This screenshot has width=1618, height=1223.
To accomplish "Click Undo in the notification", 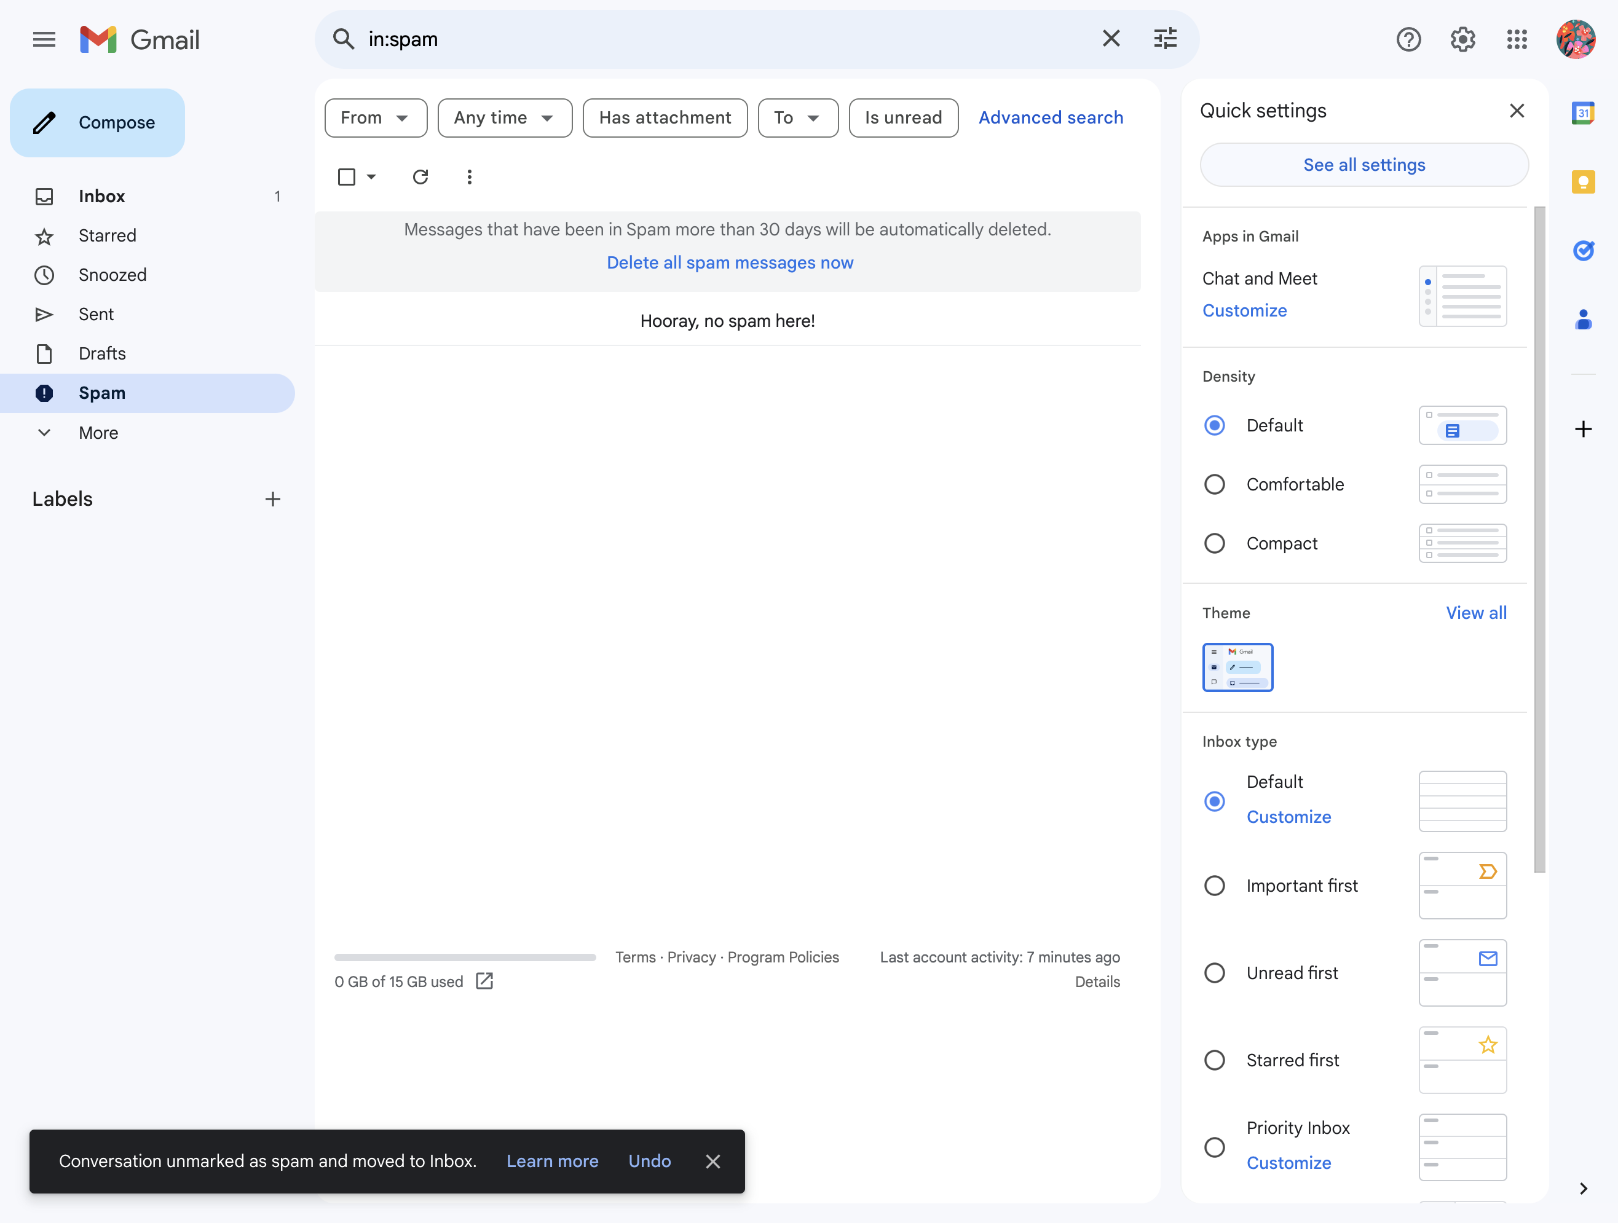I will 649,1161.
